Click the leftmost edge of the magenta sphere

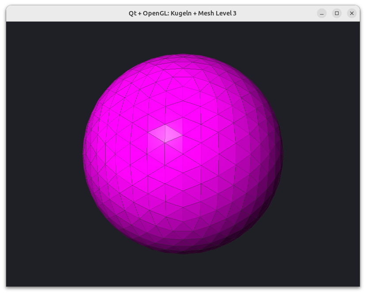[84, 154]
